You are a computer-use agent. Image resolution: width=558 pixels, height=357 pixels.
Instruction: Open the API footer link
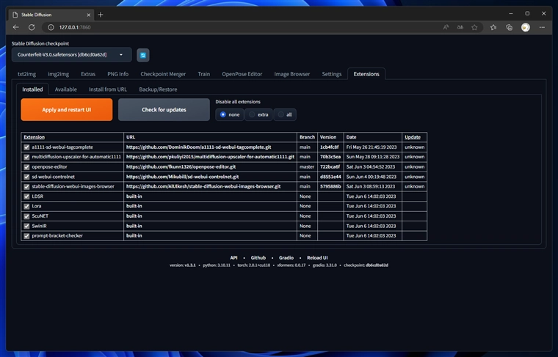(x=233, y=257)
